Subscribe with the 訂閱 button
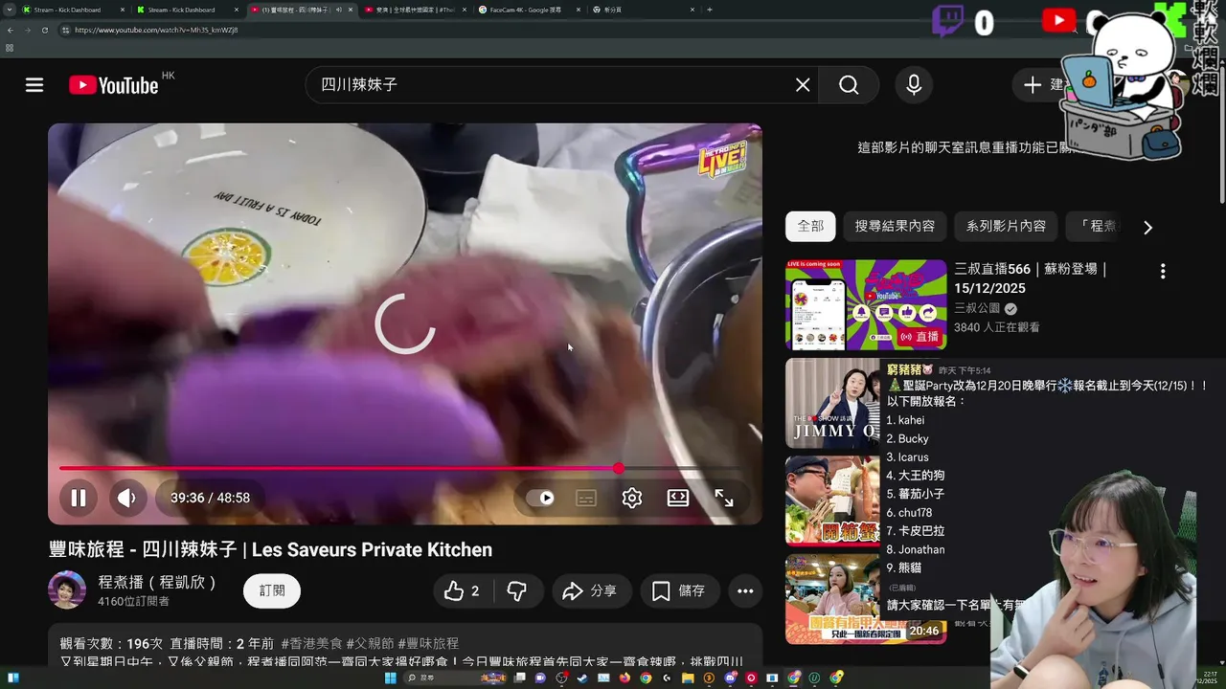 [272, 590]
